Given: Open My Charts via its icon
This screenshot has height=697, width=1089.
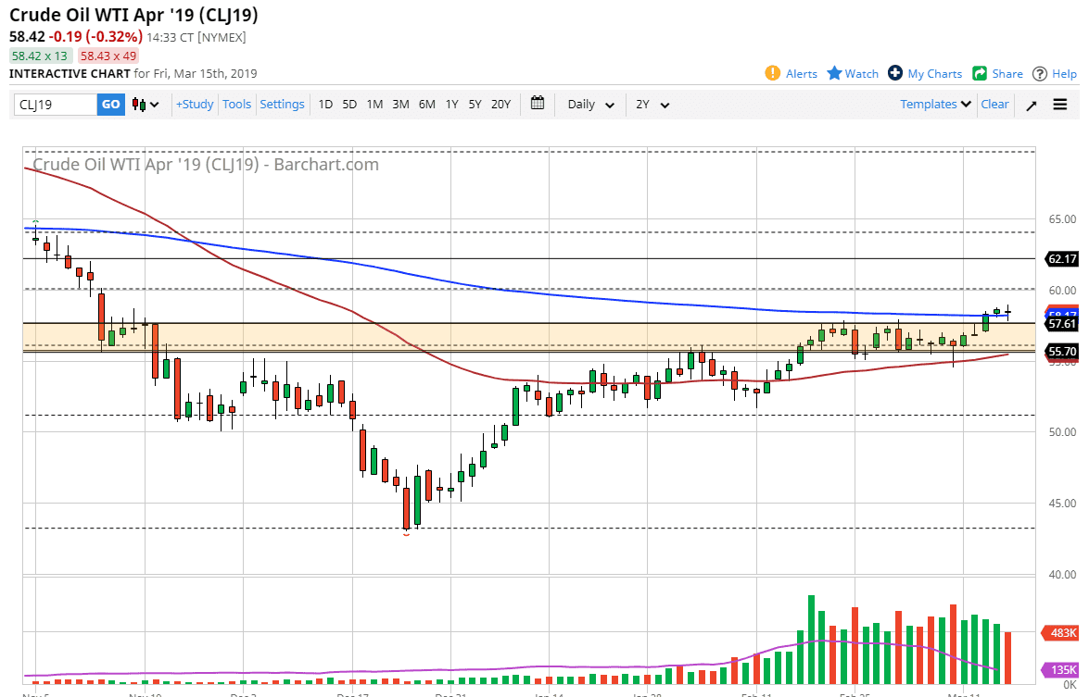Looking at the screenshot, I should tap(895, 73).
